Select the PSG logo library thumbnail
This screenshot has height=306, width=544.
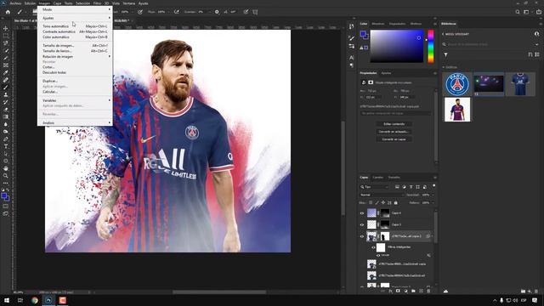457,84
